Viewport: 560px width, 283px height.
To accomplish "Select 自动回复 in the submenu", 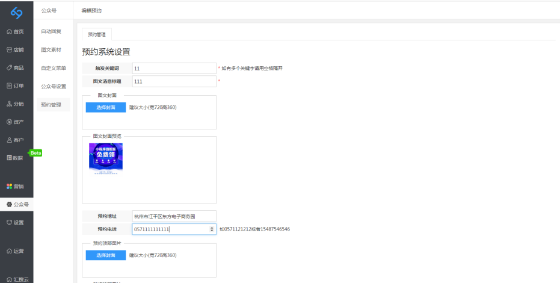I will [x=51, y=31].
